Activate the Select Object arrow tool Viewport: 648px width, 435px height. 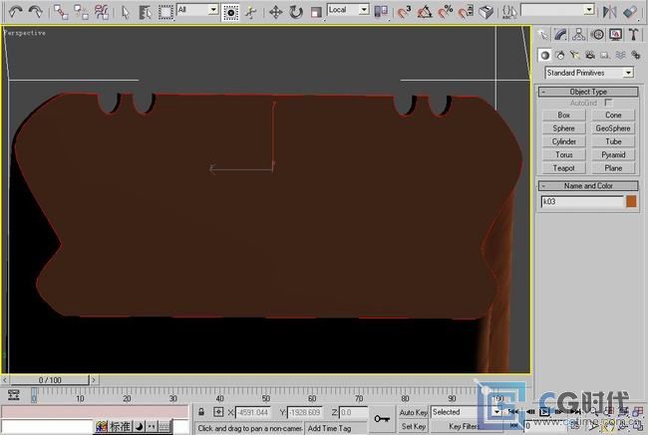[x=126, y=12]
